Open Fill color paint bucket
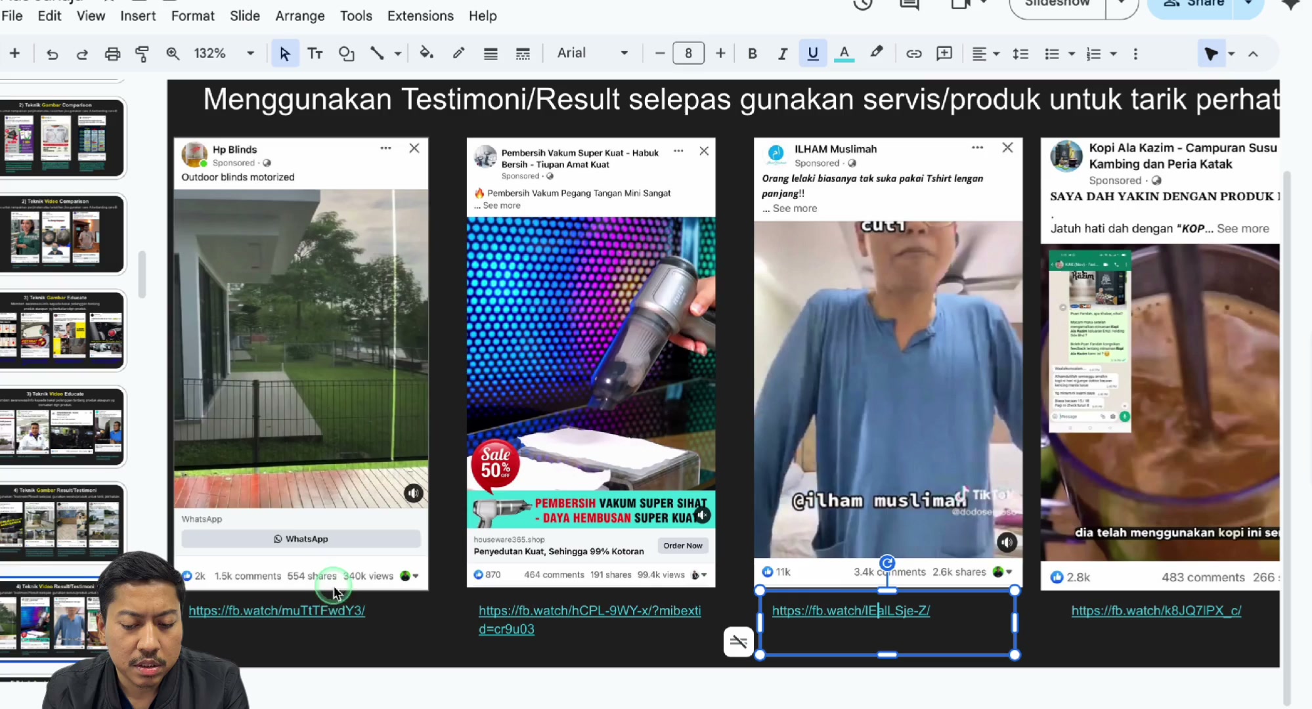Image resolution: width=1312 pixels, height=709 pixels. (x=426, y=54)
